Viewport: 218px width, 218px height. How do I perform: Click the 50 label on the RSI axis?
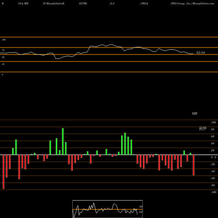tap(3, 57)
